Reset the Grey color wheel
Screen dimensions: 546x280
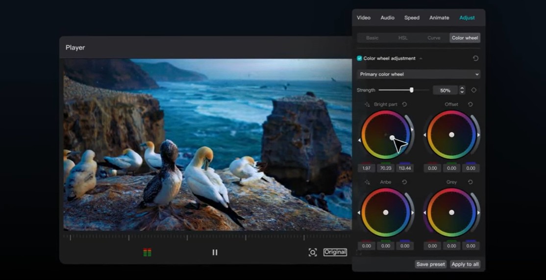470,182
